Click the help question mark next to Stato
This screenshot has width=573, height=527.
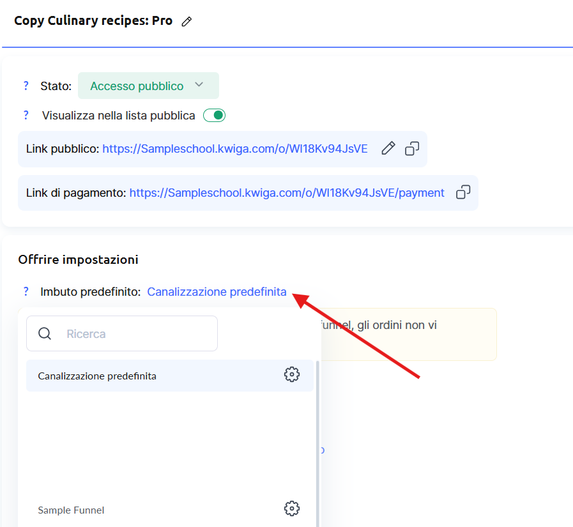tap(26, 86)
